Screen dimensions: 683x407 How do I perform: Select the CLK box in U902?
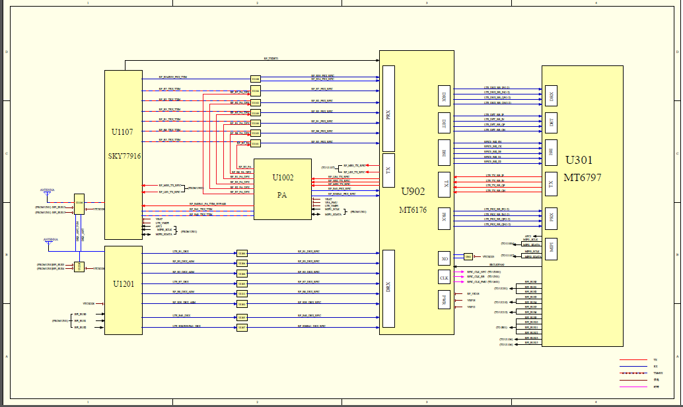[x=444, y=277]
